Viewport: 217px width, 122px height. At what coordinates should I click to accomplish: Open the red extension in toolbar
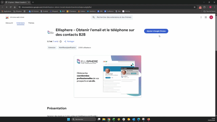click(x=200, y=7)
